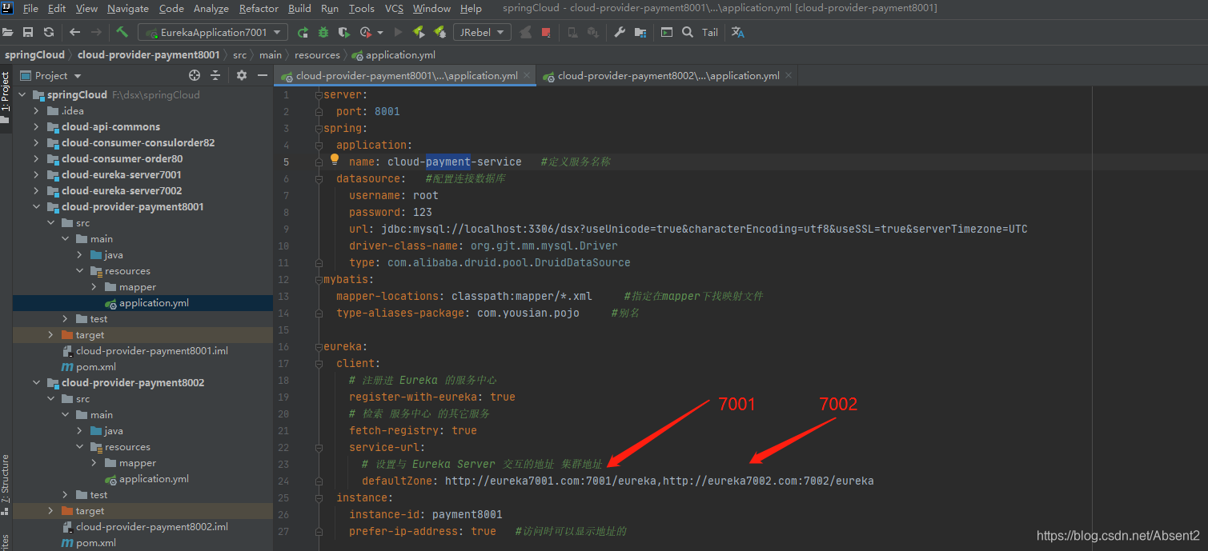
Task: Click the Save All toolbar icon
Action: point(28,33)
